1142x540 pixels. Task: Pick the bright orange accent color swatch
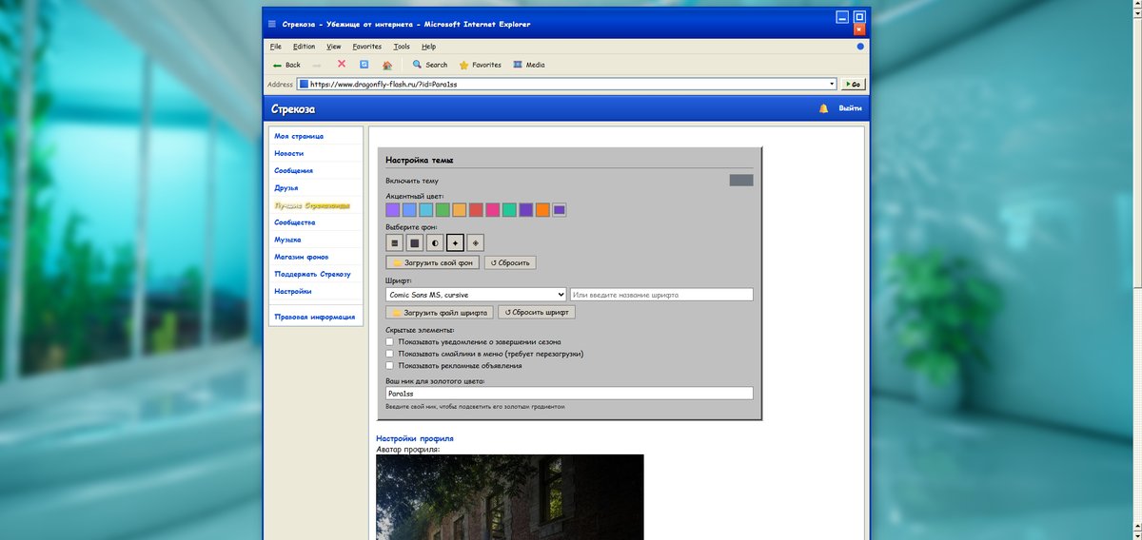coord(542,210)
